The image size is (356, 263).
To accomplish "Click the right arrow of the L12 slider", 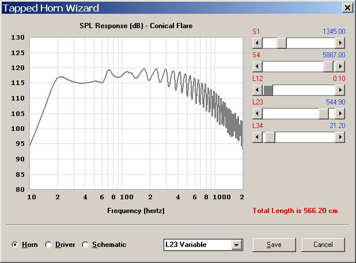I will [x=340, y=90].
